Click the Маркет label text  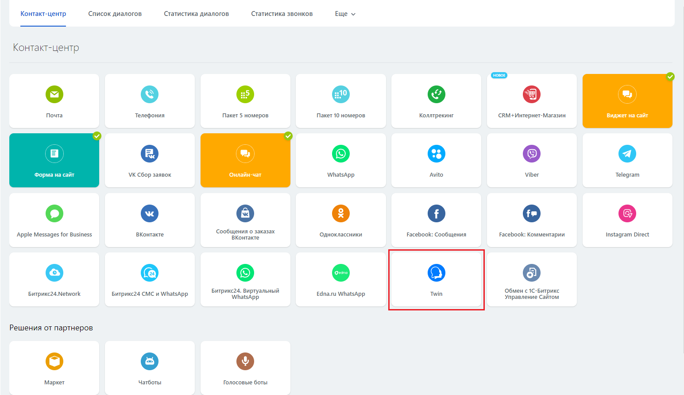coord(54,383)
